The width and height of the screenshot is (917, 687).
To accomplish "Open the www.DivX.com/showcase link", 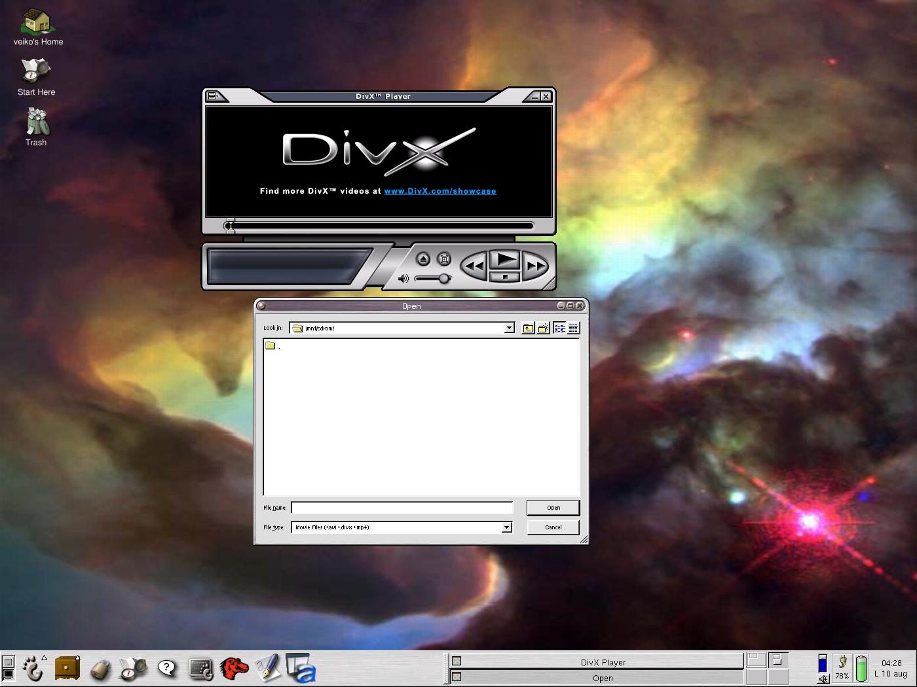I will point(440,191).
